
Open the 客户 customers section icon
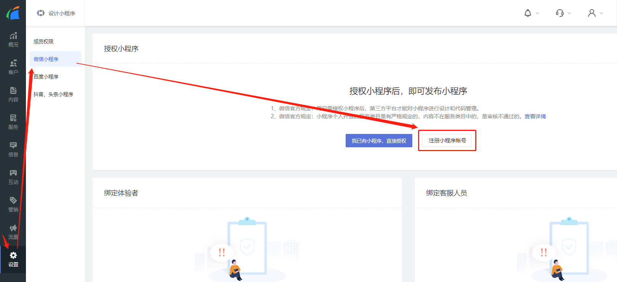[x=13, y=63]
